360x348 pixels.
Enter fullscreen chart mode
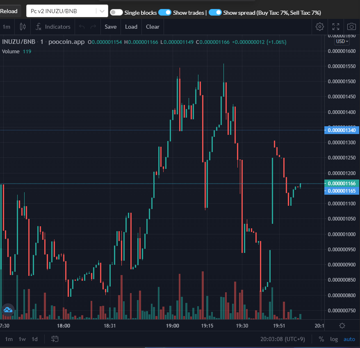click(336, 27)
